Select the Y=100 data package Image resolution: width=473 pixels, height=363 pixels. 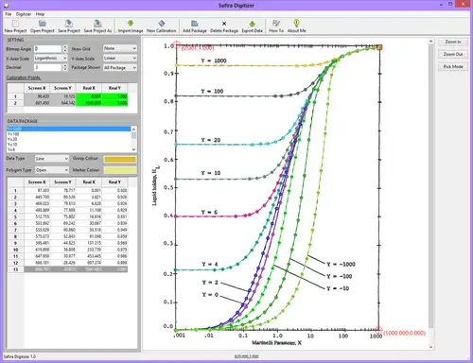click(x=69, y=134)
